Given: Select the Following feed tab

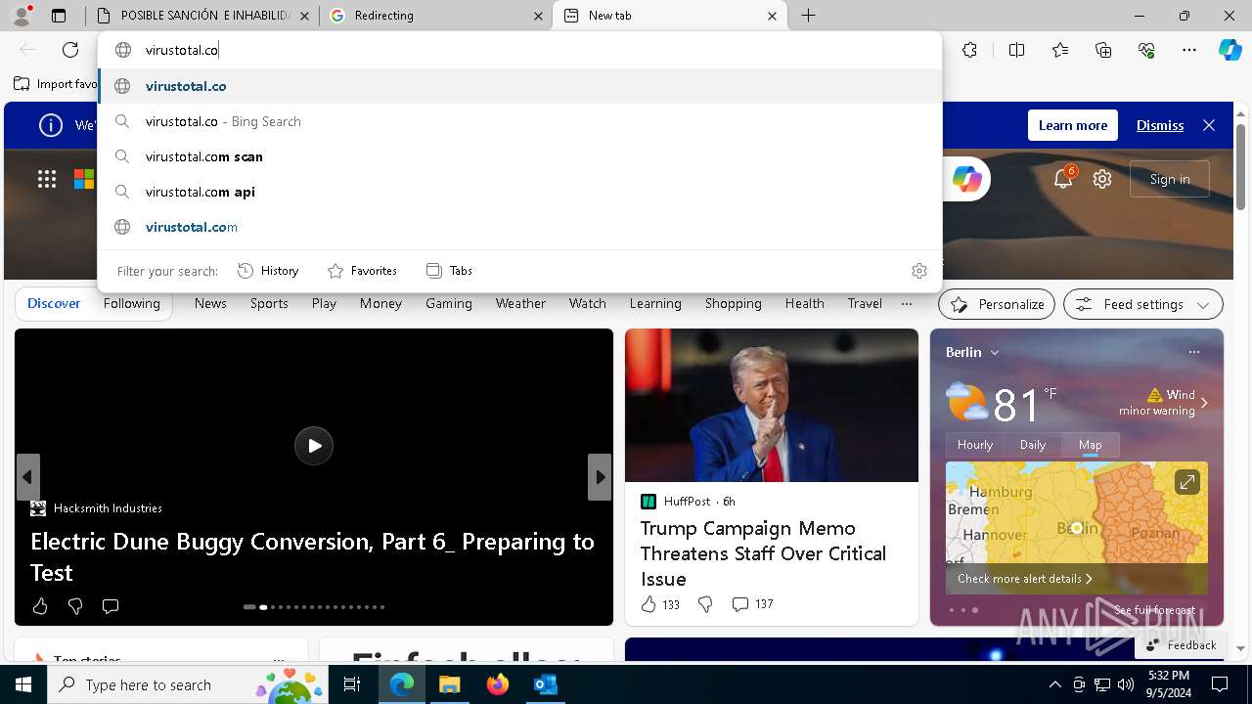Looking at the screenshot, I should tap(132, 304).
